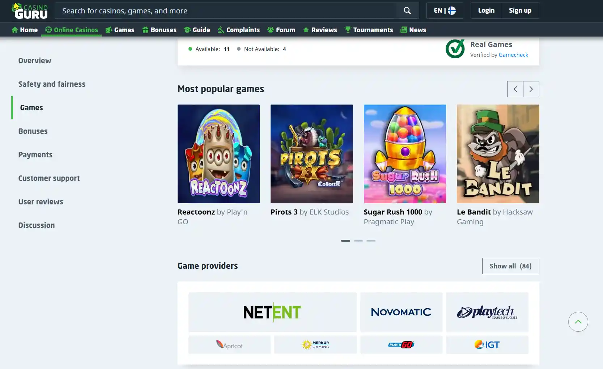This screenshot has height=369, width=603.
Task: Select the first carousel page indicator
Action: [x=345, y=241]
